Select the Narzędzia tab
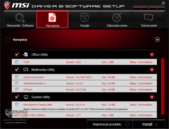Viewport: 169px width, 129px height. [52, 19]
